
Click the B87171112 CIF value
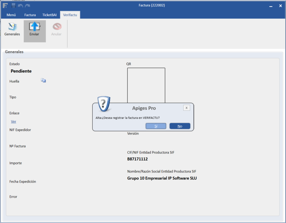tap(138, 159)
